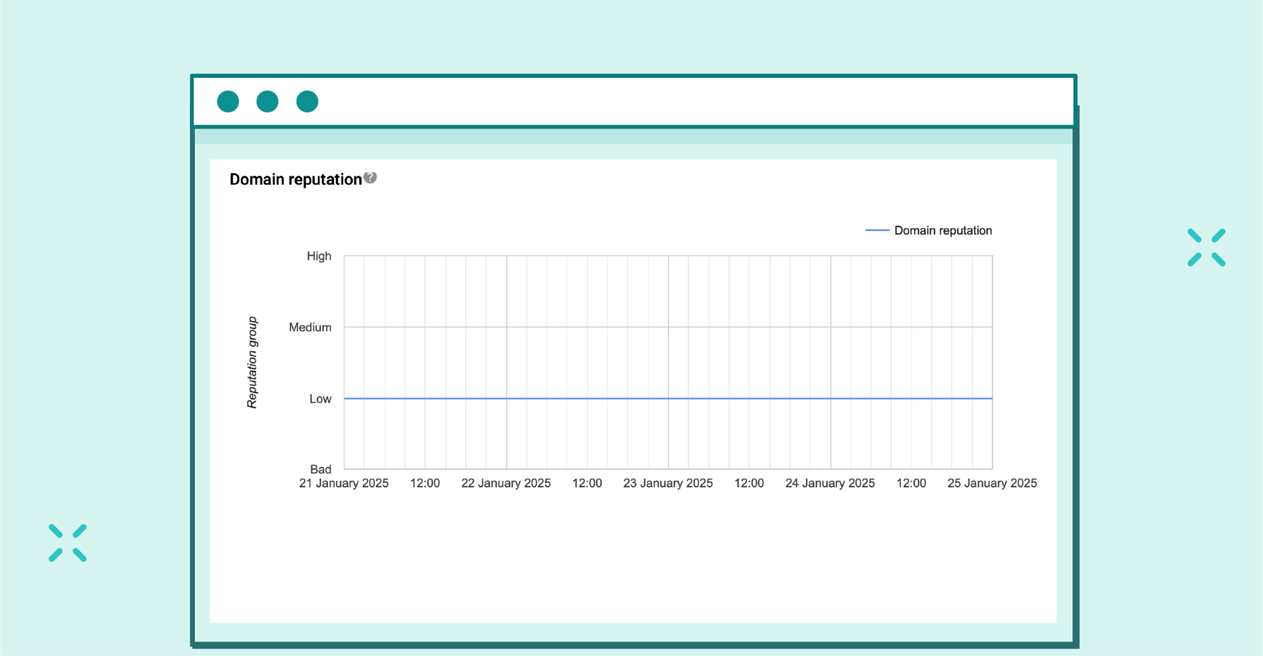
Task: Click the teal cross decoration at bottom left
Action: (68, 543)
